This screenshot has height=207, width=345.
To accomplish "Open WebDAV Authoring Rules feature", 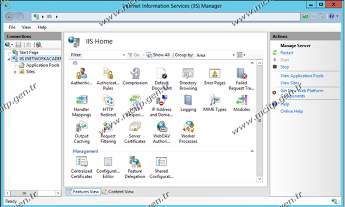I will [x=161, y=132].
